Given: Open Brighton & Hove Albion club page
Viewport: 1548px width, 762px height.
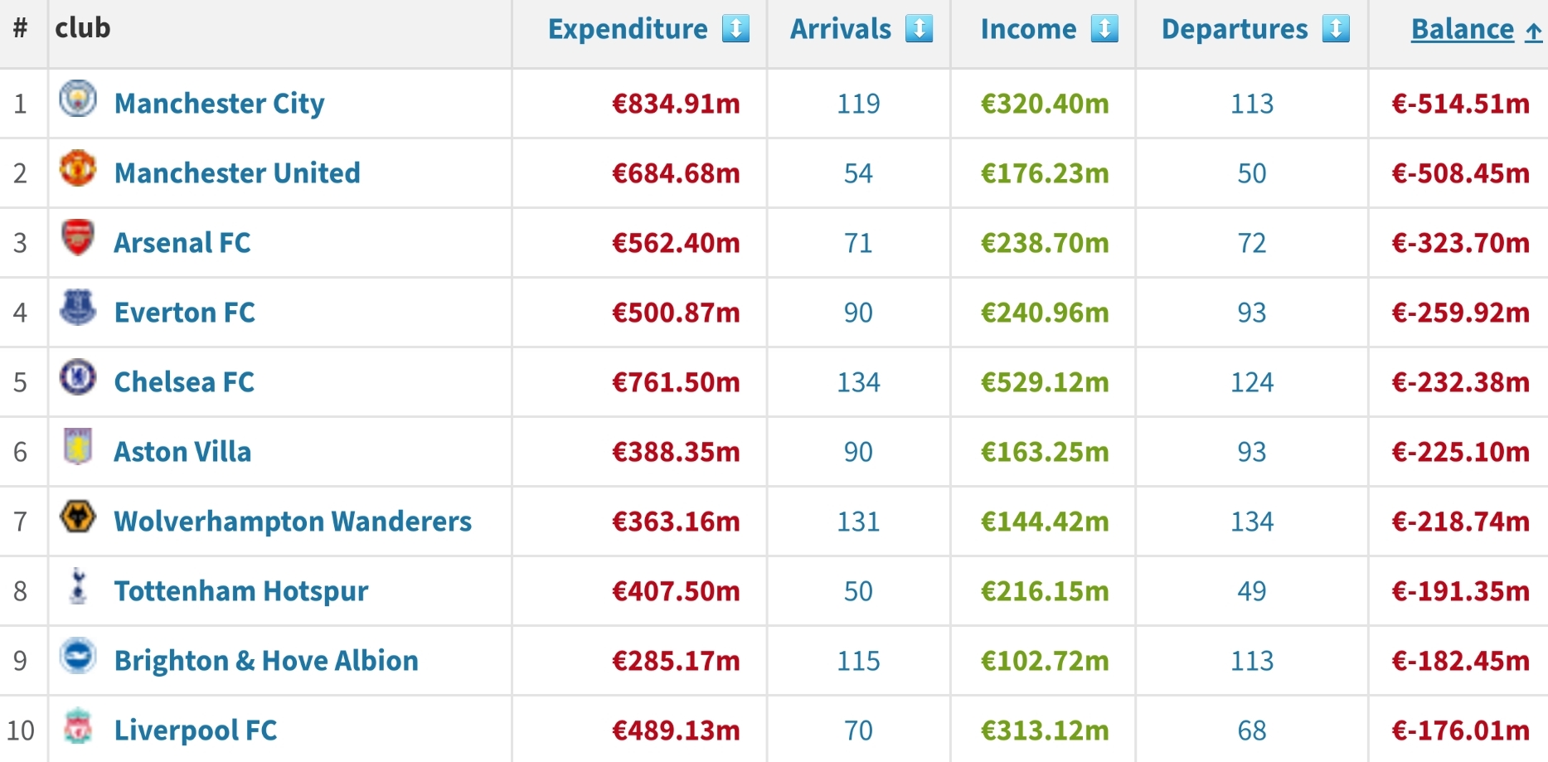Looking at the screenshot, I should 266,661.
